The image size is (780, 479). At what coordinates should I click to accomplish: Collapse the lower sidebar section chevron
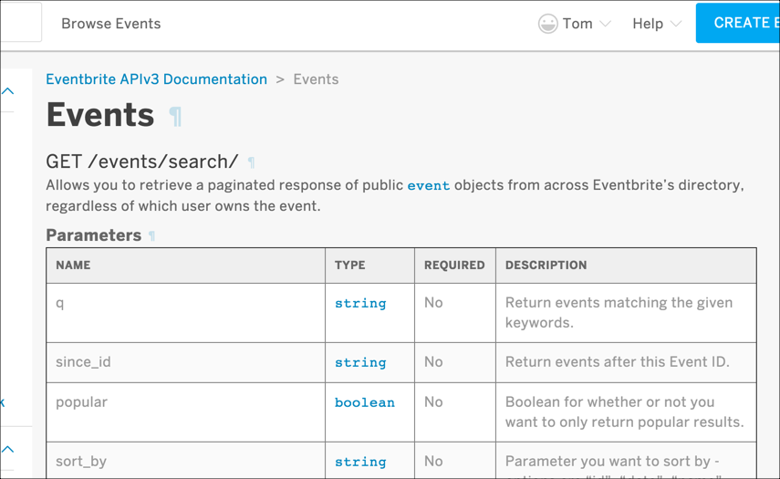(8, 449)
